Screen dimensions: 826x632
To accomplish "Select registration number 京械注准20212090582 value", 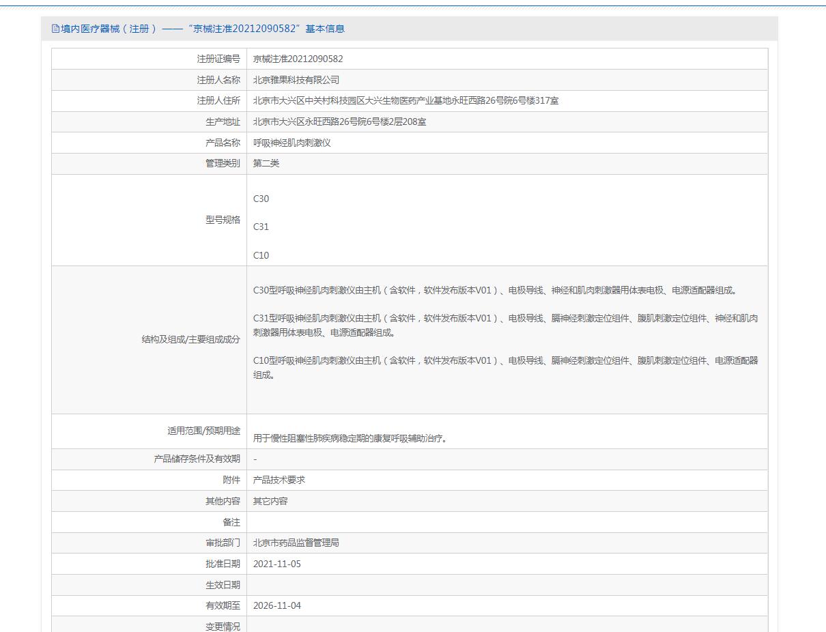I will tap(298, 59).
